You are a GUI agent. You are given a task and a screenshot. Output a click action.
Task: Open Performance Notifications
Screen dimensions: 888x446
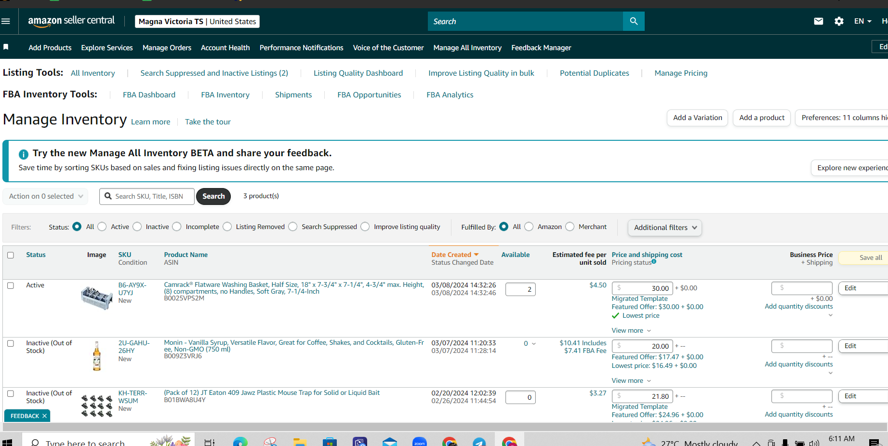coord(302,48)
